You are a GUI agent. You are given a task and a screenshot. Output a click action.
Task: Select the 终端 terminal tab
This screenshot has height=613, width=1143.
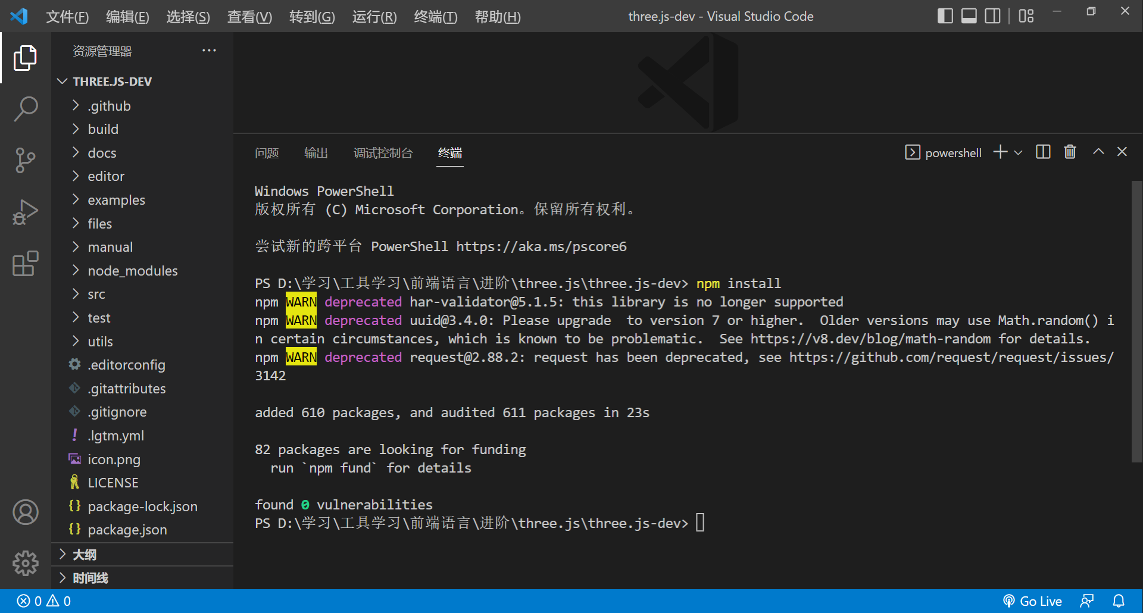tap(450, 153)
